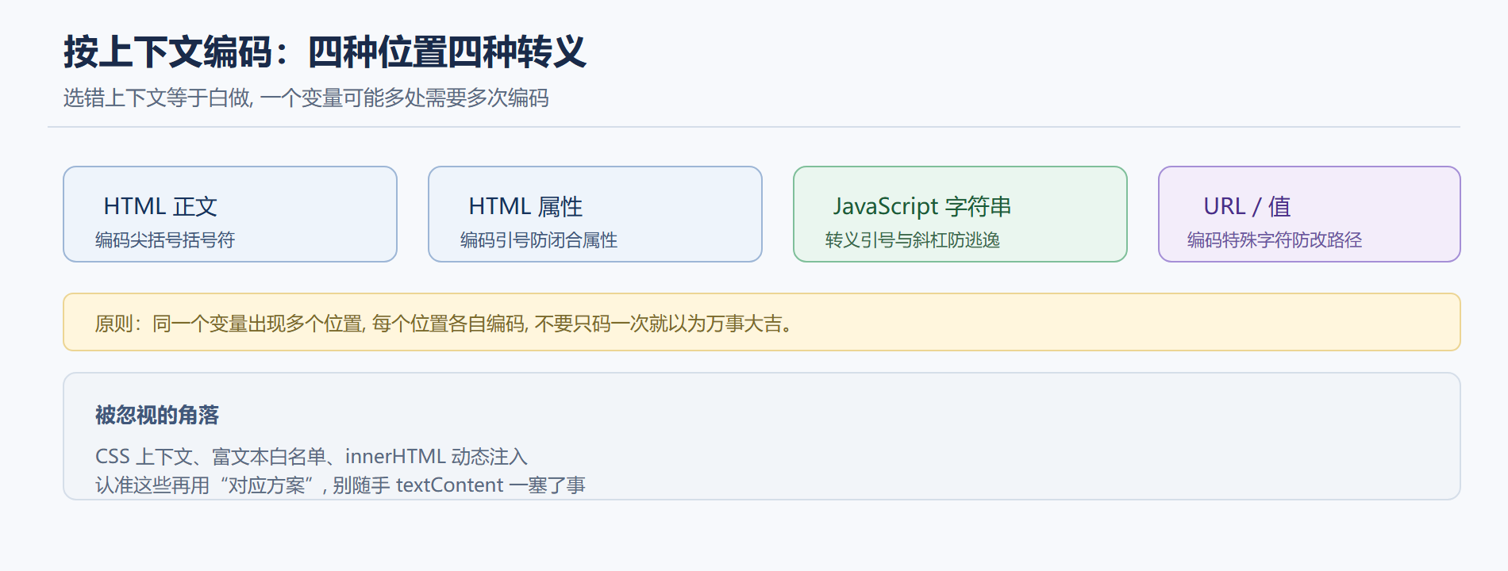The height and width of the screenshot is (571, 1508).
Task: Click the line CSS 上下文、富文本白名单
Action: click(311, 456)
